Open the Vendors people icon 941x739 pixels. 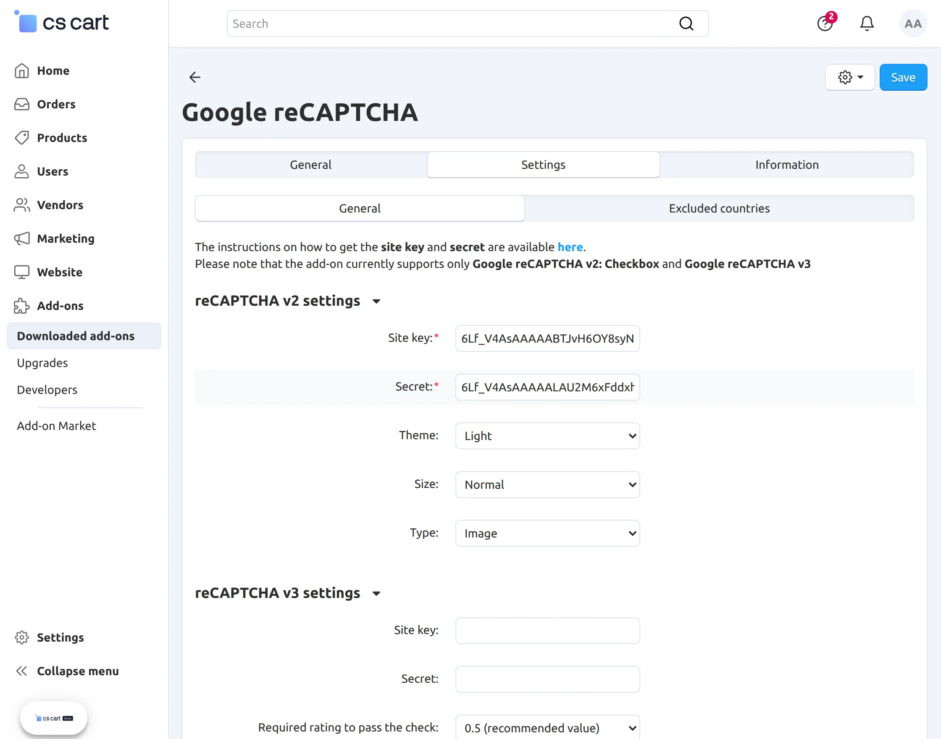22,205
